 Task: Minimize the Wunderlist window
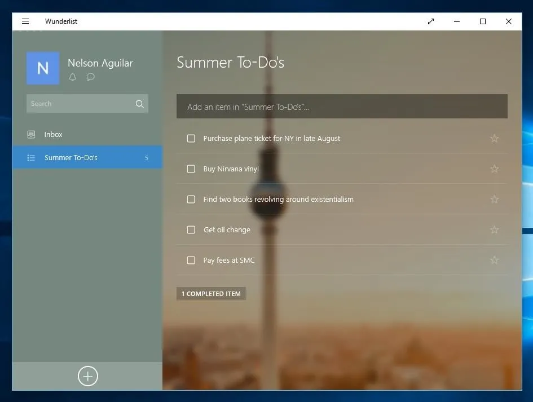(457, 21)
